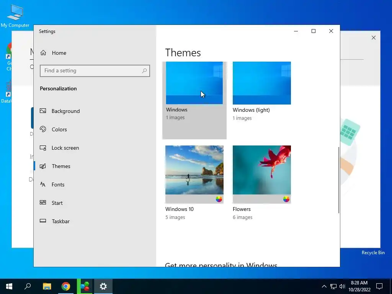The image size is (392, 294).
Task: Open the Lock screen settings page
Action: pyautogui.click(x=65, y=148)
